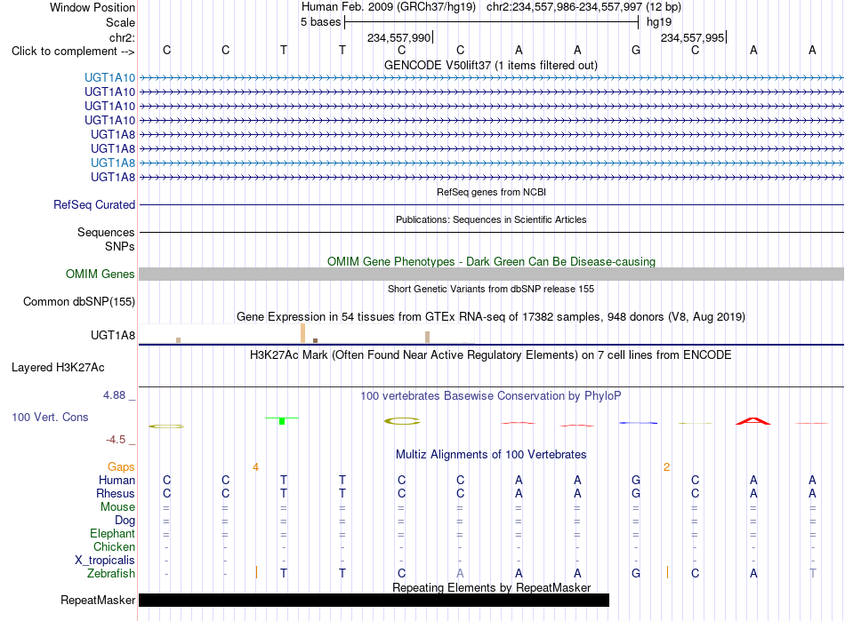The height and width of the screenshot is (621, 845).
Task: Click the Sequences track label
Action: click(106, 232)
